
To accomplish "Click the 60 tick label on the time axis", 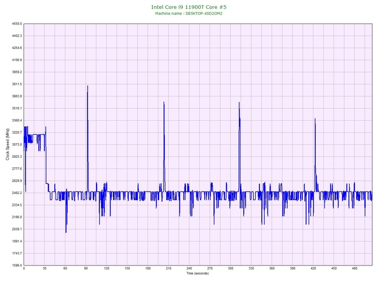I will (65, 268).
